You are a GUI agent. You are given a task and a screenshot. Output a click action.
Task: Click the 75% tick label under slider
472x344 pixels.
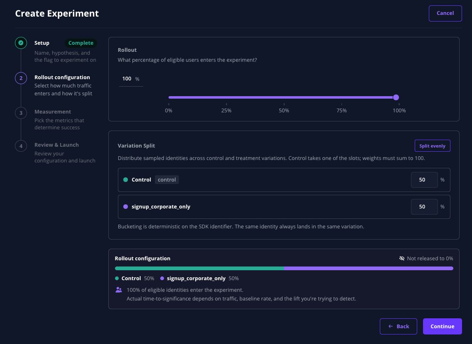pos(342,111)
